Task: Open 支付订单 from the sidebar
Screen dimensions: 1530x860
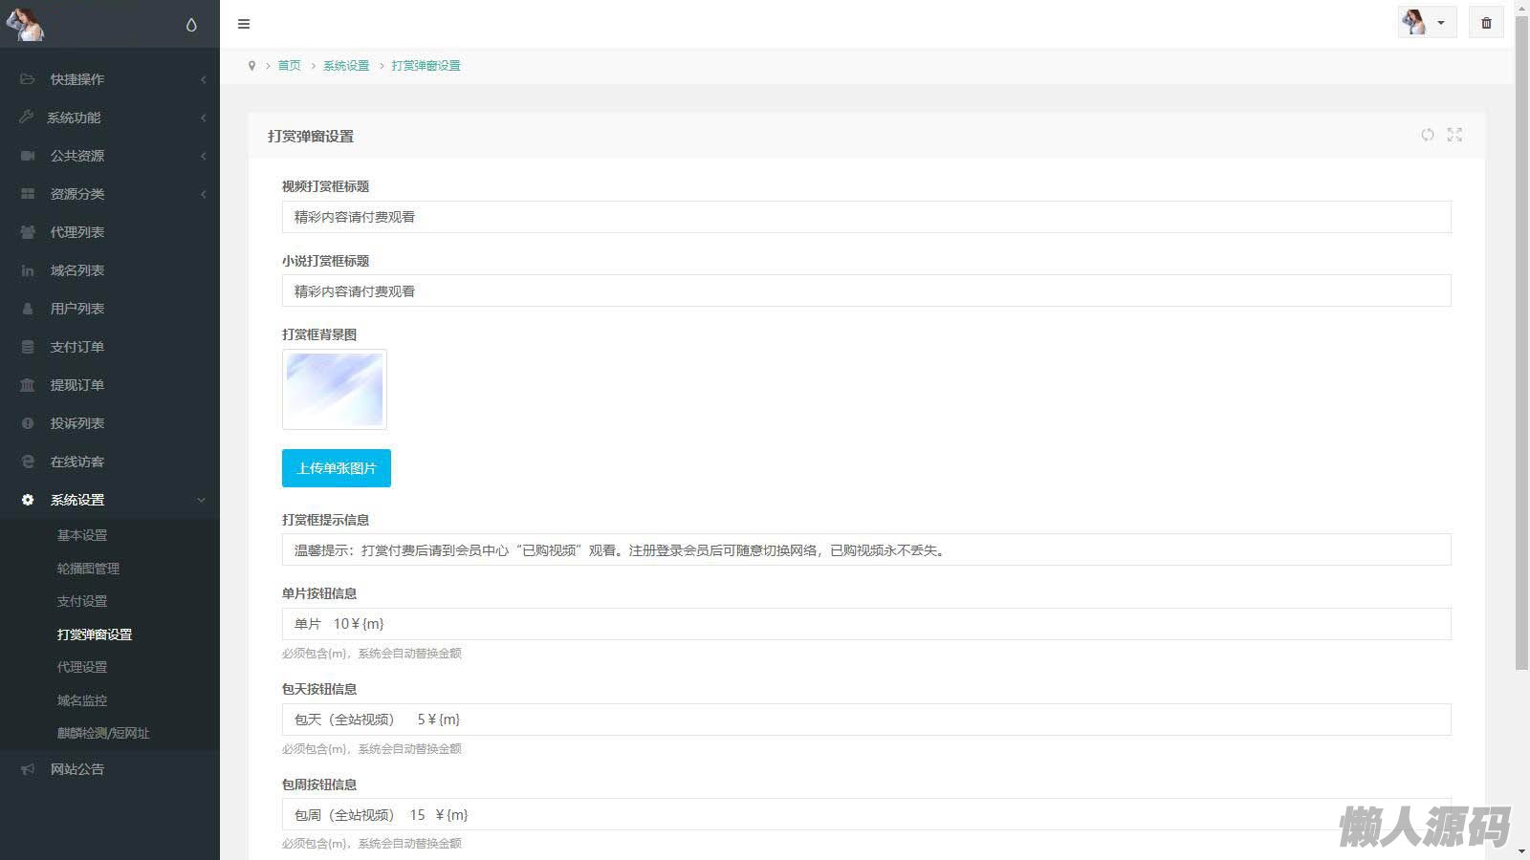Action: 76,347
